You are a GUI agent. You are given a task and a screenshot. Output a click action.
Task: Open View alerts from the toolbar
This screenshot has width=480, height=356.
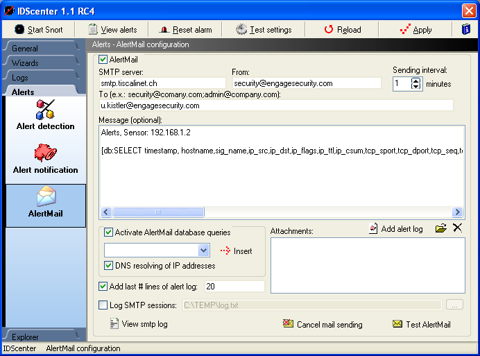[x=112, y=30]
